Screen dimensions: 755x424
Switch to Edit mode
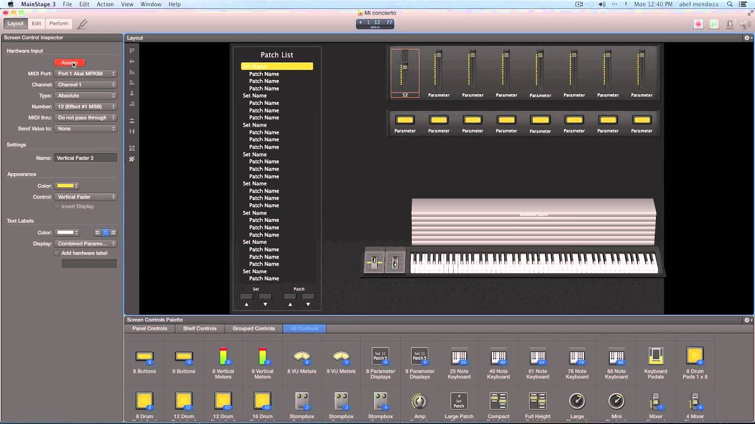(37, 24)
